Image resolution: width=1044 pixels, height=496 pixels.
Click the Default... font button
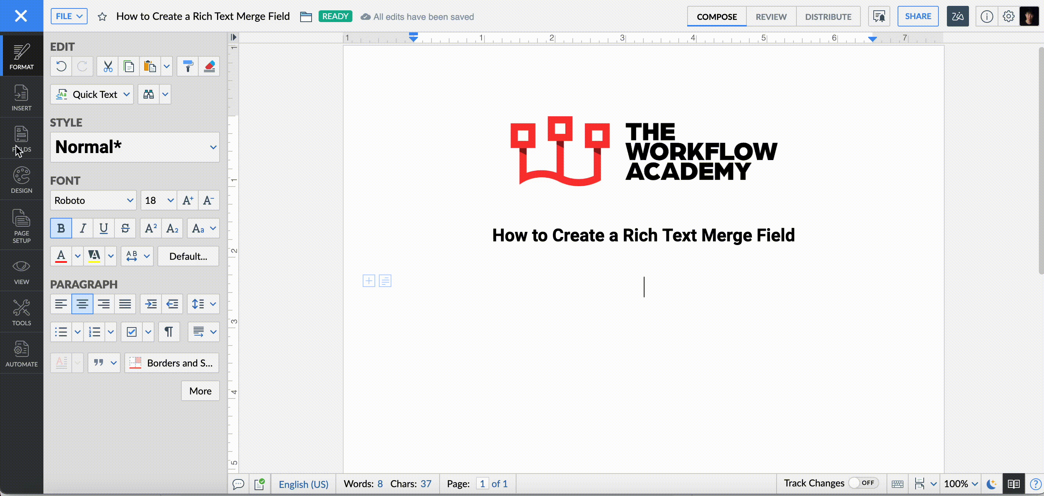click(188, 256)
